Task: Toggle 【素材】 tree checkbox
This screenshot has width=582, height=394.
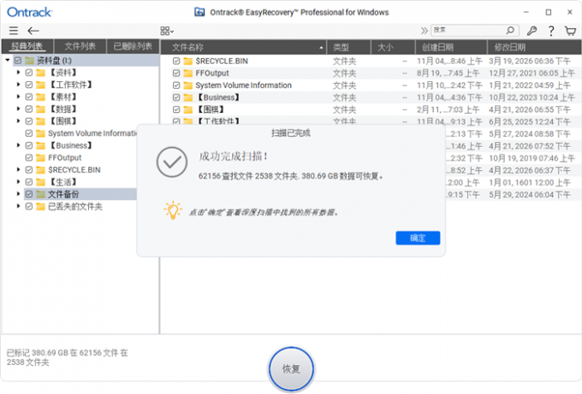Action: pos(29,97)
